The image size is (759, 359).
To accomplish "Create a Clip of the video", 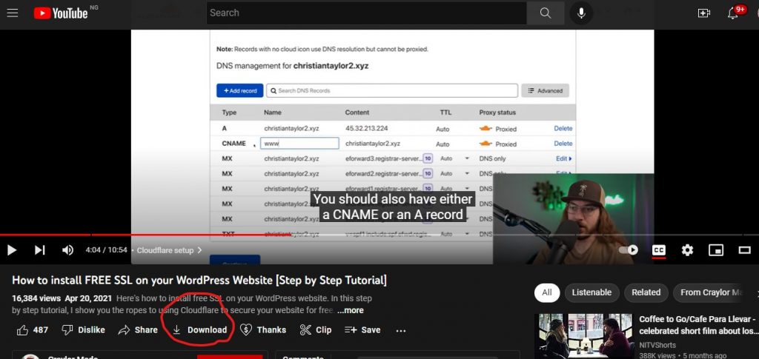I will click(316, 330).
